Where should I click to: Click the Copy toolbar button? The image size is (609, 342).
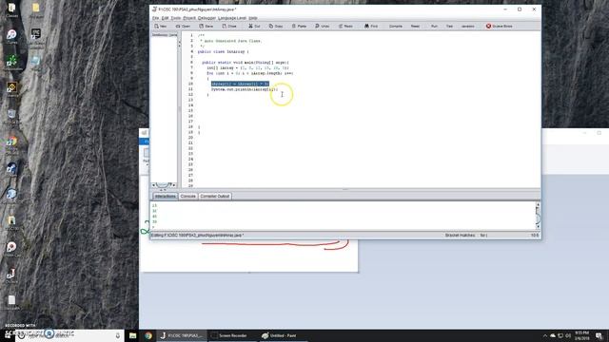276,26
